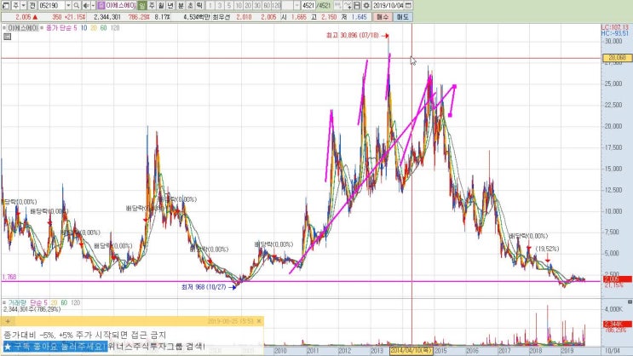The height and width of the screenshot is (356, 633).
Task: Open the calendar date picker icon
Action: 408,6
